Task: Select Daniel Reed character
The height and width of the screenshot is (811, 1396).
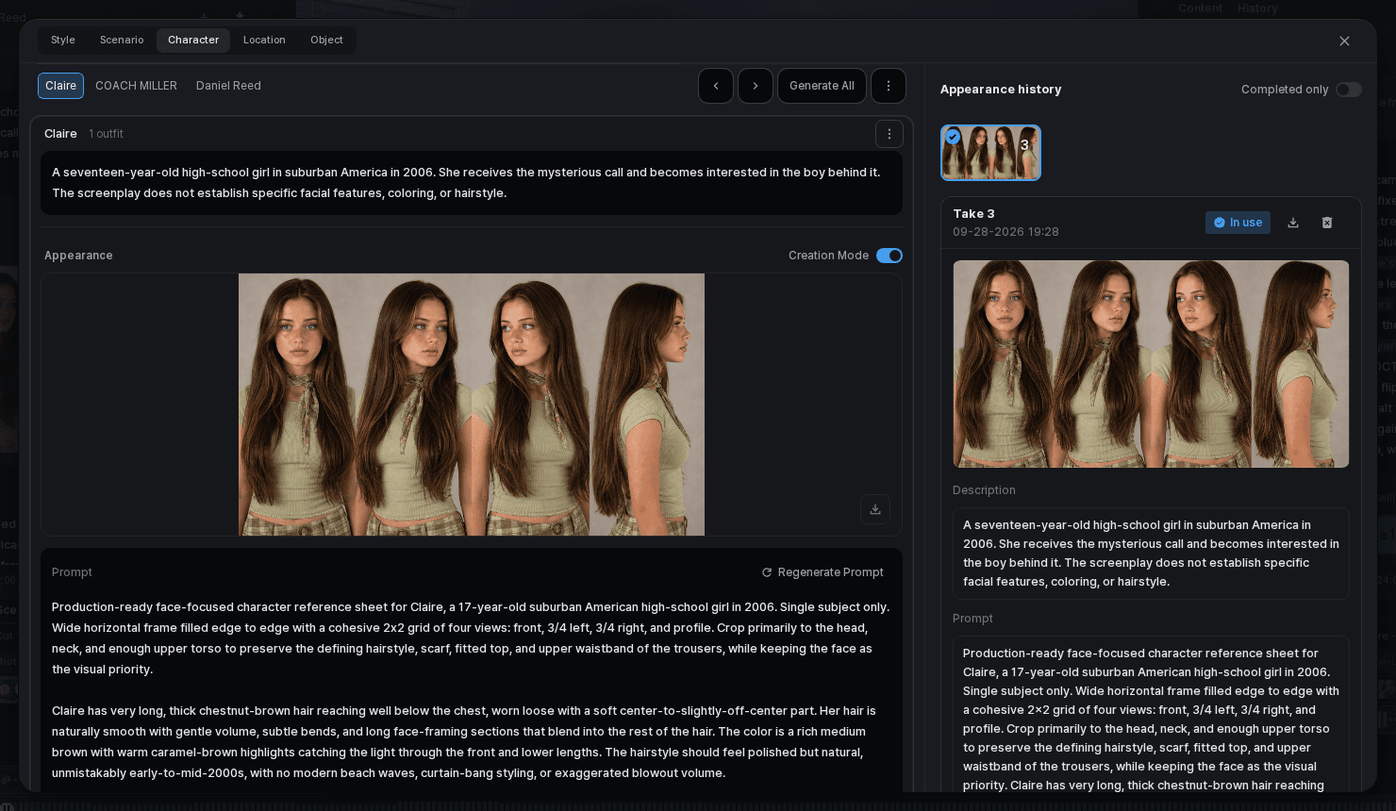Action: tap(228, 86)
